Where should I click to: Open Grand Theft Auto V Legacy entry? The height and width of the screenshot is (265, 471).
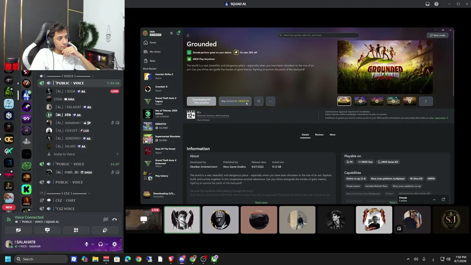click(x=162, y=101)
